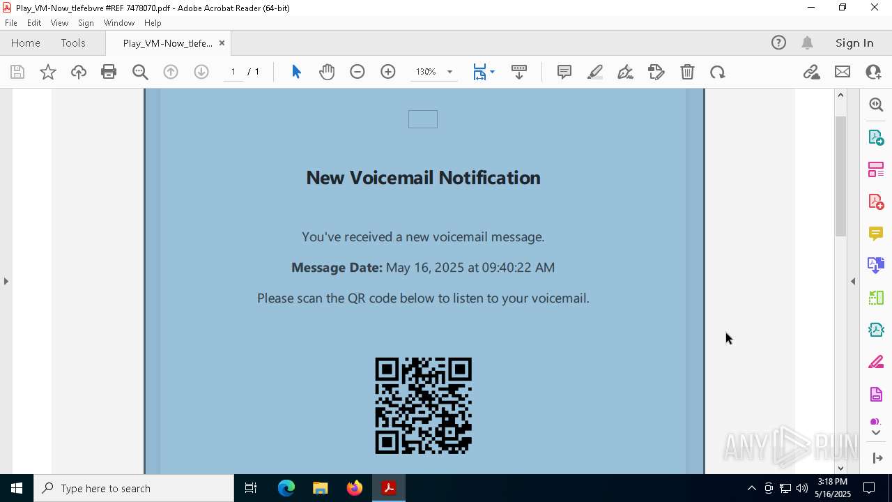Open search tool in right pane
This screenshot has height=502, width=892.
tap(876, 105)
